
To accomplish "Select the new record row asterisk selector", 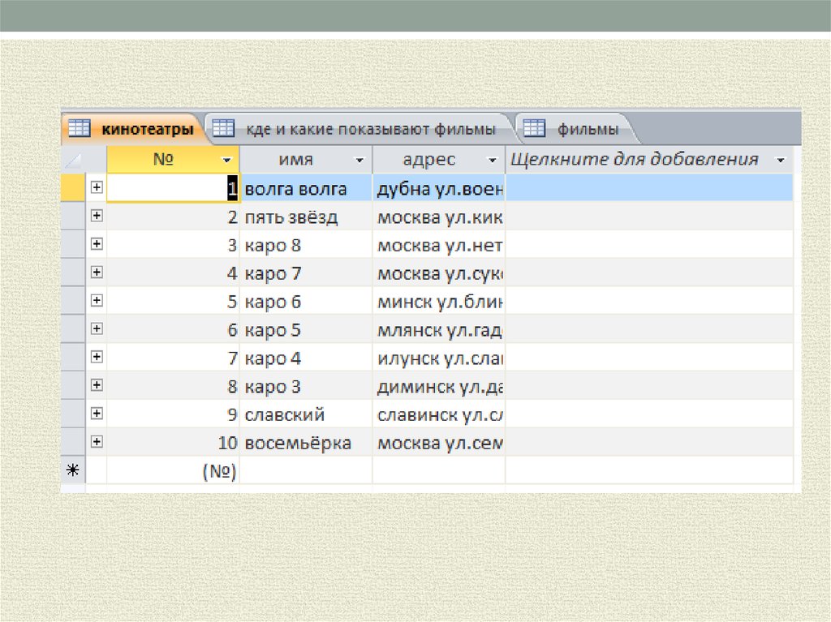I will click(73, 470).
